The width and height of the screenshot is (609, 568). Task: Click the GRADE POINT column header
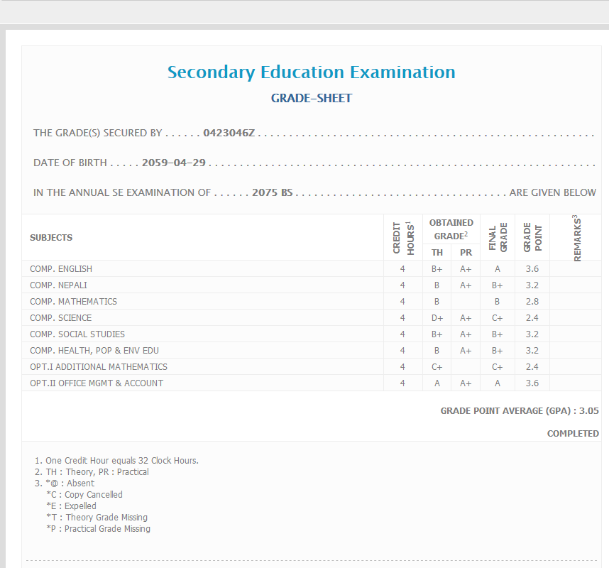click(x=532, y=238)
